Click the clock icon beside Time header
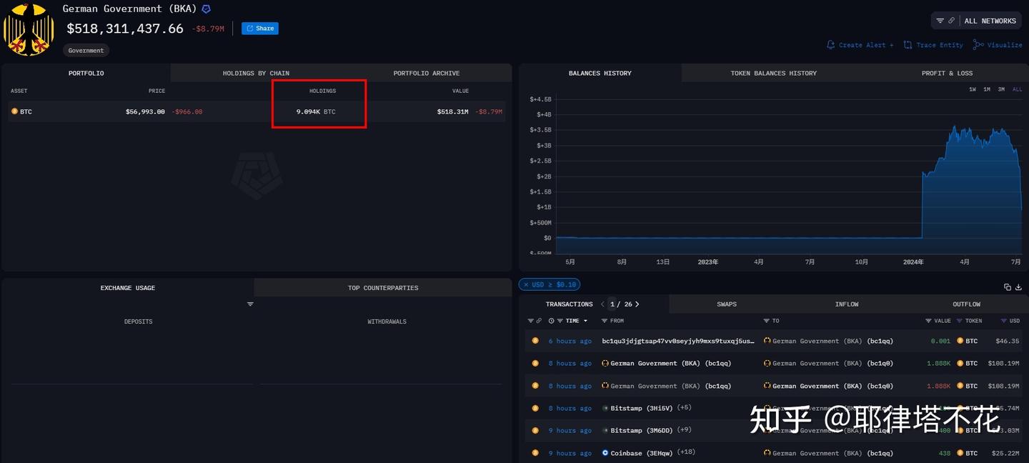The height and width of the screenshot is (463, 1029). [x=552, y=321]
